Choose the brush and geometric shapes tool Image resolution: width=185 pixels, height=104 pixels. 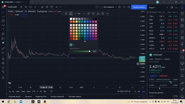(3, 25)
